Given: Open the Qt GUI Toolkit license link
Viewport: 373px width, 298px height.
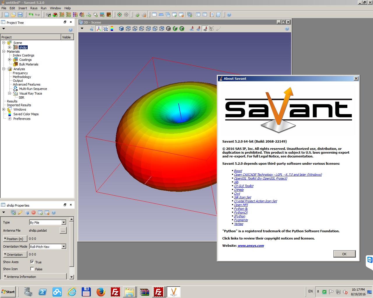Looking at the screenshot, I should click(244, 186).
